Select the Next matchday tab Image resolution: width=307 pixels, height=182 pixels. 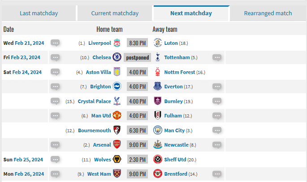(x=191, y=13)
